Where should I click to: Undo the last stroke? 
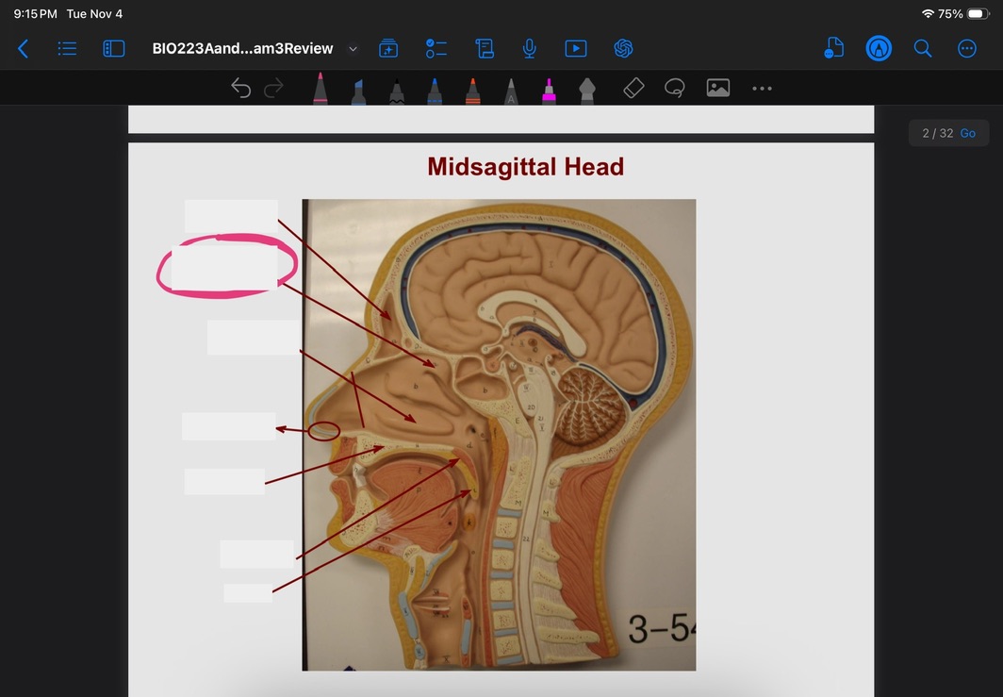[241, 89]
